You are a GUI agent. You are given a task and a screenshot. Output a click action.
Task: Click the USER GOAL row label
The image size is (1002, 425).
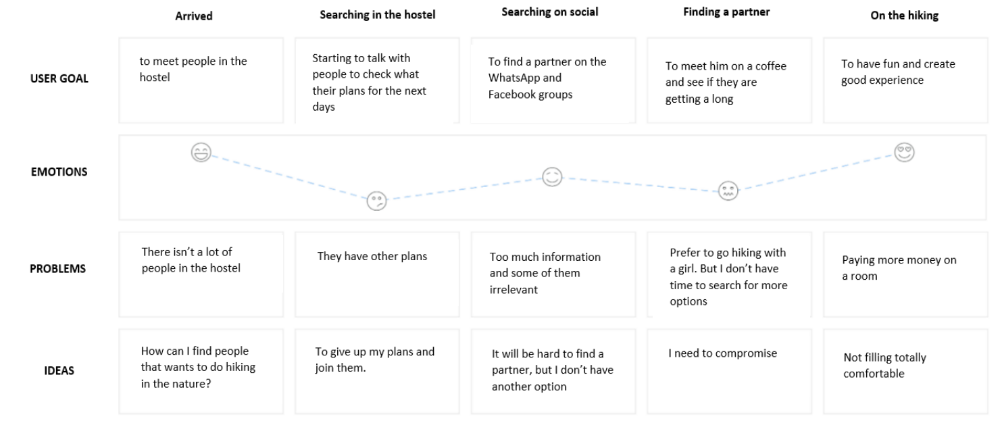(x=59, y=79)
